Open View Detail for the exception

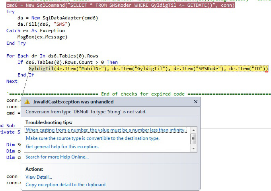tap(39, 177)
